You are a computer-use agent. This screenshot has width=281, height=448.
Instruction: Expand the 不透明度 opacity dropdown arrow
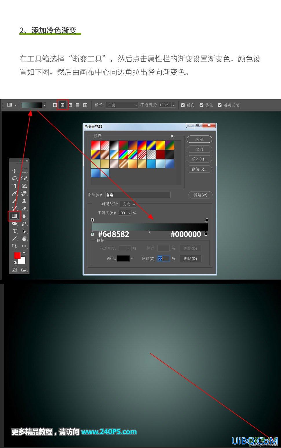click(174, 105)
